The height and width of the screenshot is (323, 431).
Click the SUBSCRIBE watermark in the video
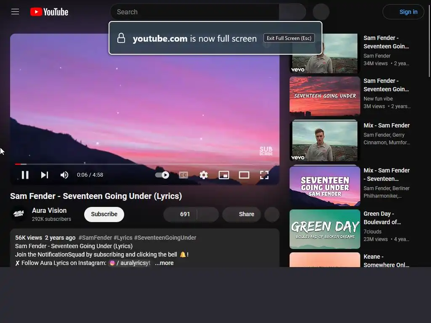pos(266,151)
